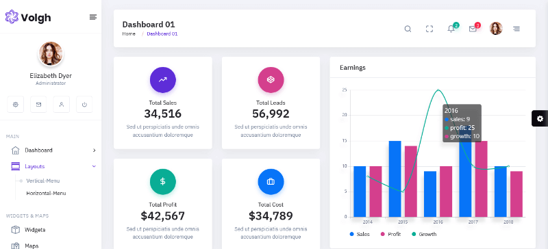Viewport: 548px width, 249px height.
Task: Toggle fullscreen mode icon
Action: coord(429,29)
